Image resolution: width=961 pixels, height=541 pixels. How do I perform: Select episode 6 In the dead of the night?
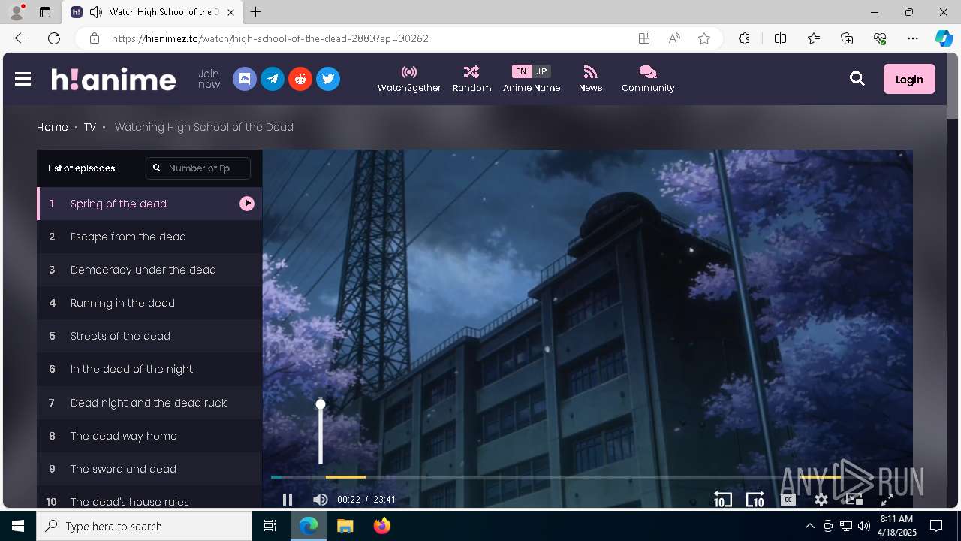[149, 369]
